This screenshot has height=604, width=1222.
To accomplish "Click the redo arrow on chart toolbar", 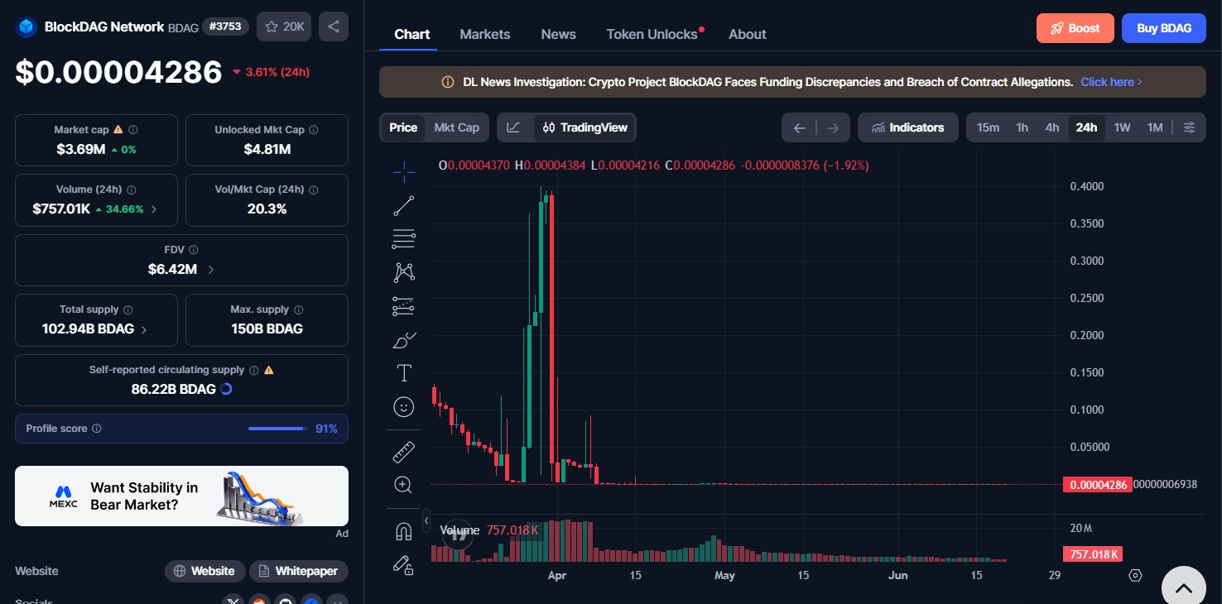I will pos(833,127).
